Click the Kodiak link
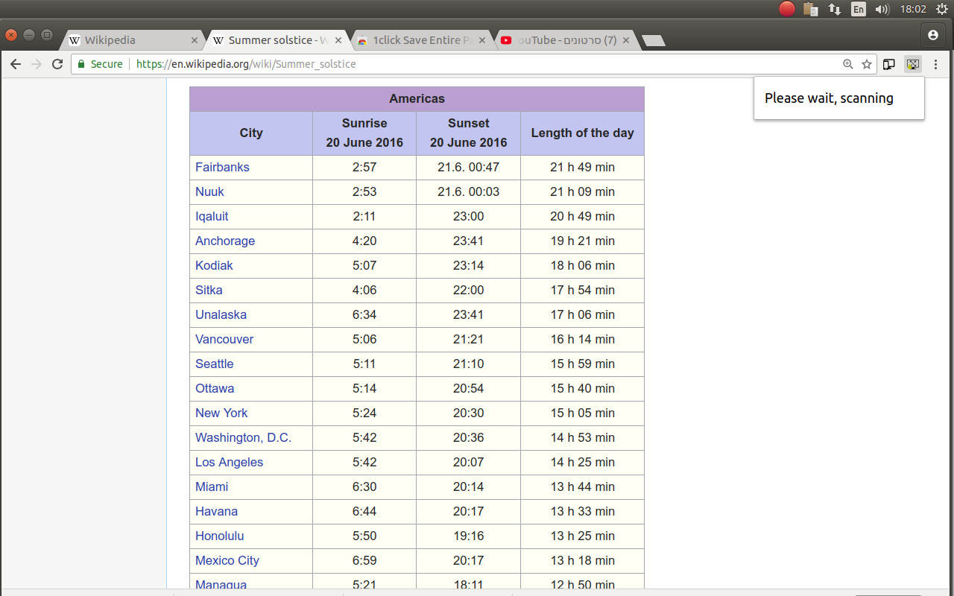The height and width of the screenshot is (596, 954). click(214, 265)
